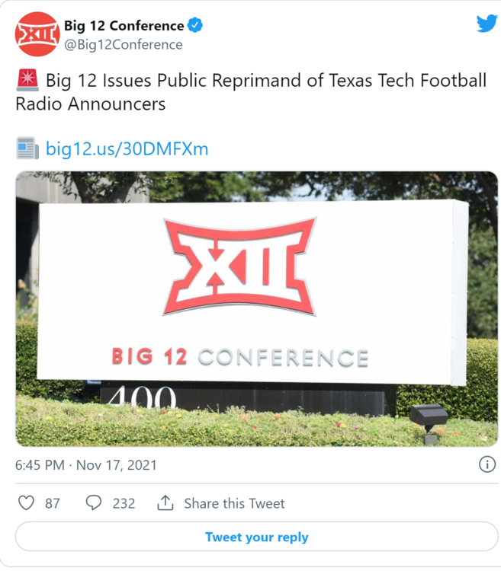Click the 87 likes count
Image resolution: width=501 pixels, height=571 pixels.
coord(52,503)
